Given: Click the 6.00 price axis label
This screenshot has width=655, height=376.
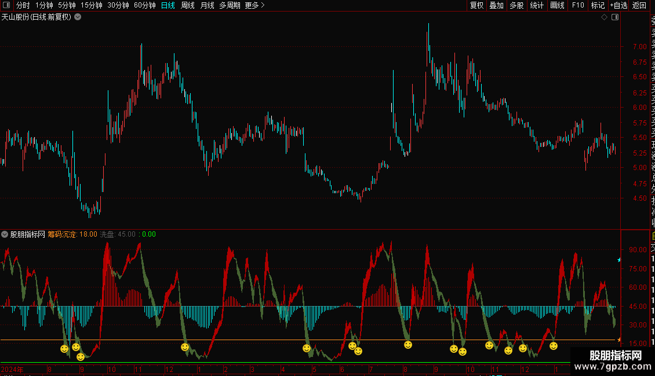Looking at the screenshot, I should coord(639,107).
